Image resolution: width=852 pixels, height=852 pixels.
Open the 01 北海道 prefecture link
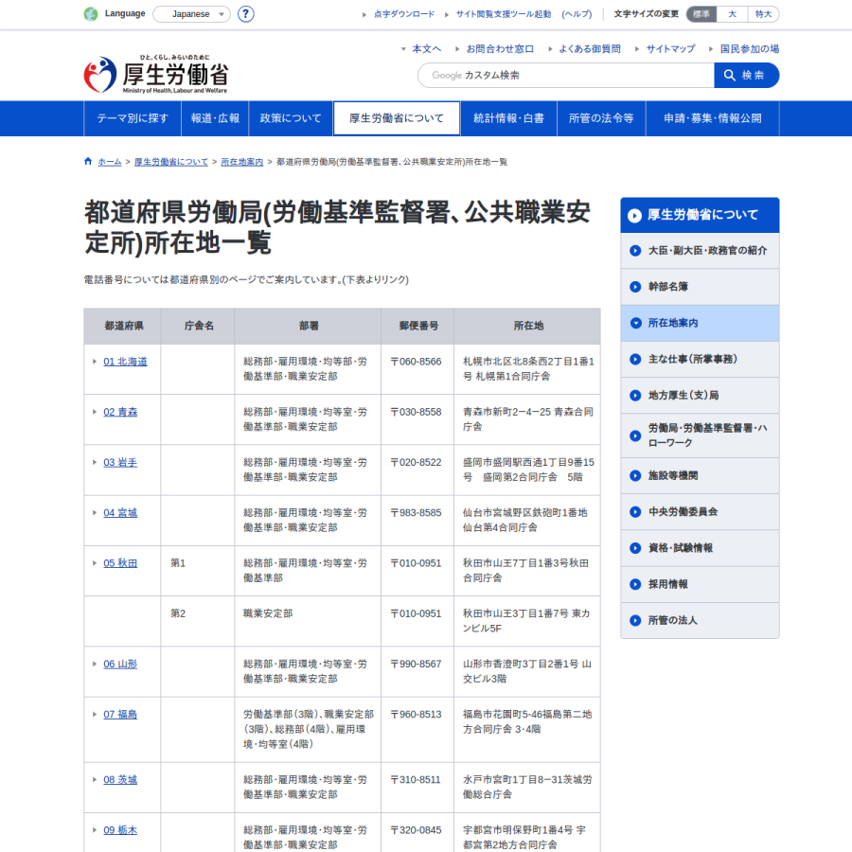[126, 362]
